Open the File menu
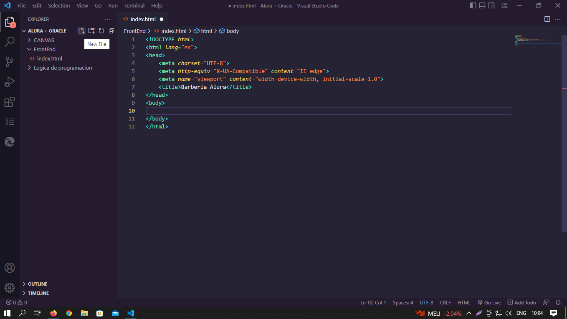The image size is (567, 319). (x=22, y=5)
